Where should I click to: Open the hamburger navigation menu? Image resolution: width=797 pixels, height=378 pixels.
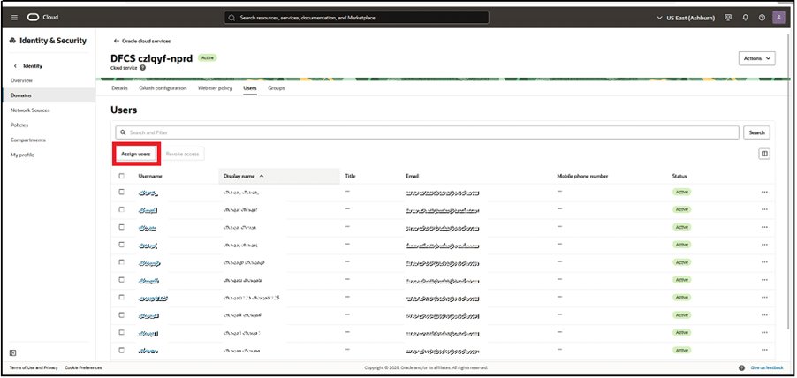[x=14, y=18]
